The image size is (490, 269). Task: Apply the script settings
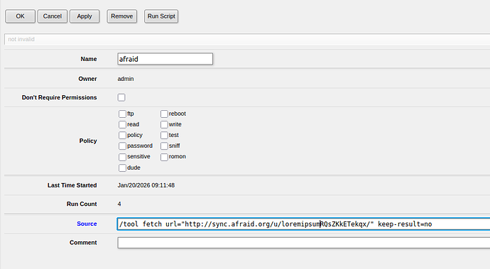pos(85,16)
